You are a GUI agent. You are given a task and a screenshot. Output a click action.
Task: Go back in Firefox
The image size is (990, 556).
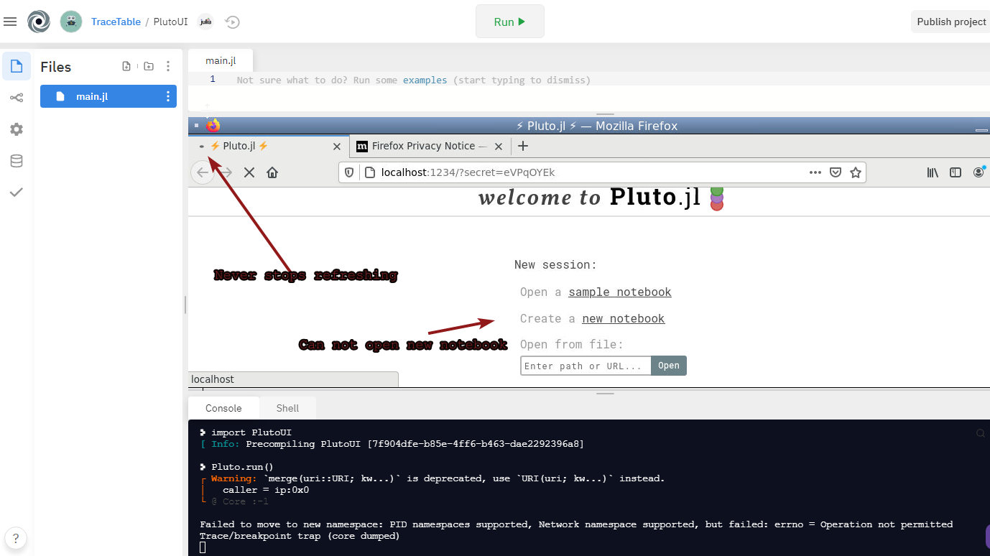[x=203, y=172]
